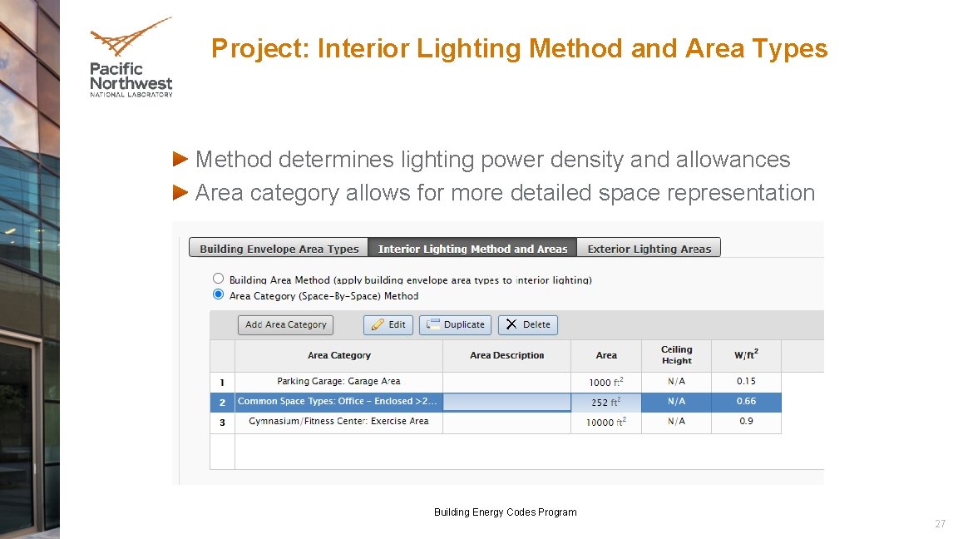Click the Edit pencil icon

pos(377,324)
